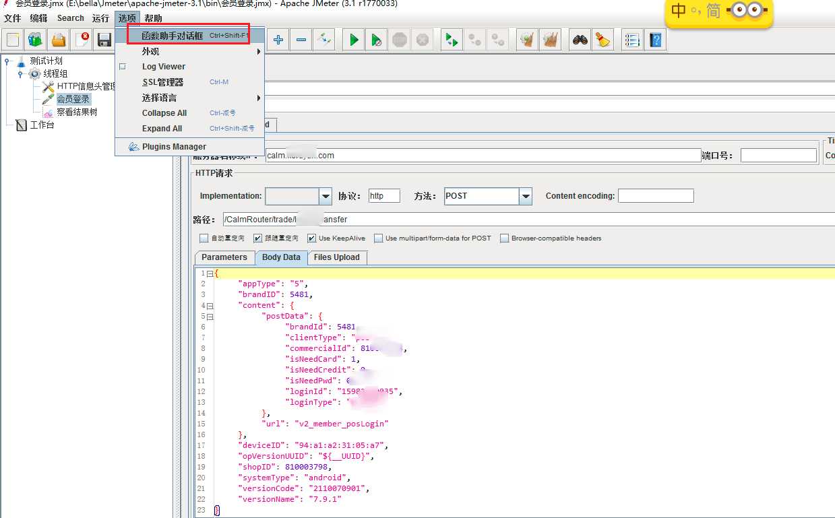This screenshot has width=835, height=518.
Task: Click the 测试计划 flask icon in tree
Action: [21, 61]
